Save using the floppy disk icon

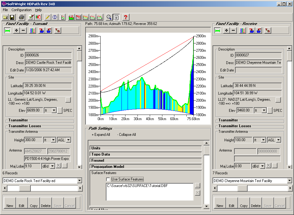12,17
